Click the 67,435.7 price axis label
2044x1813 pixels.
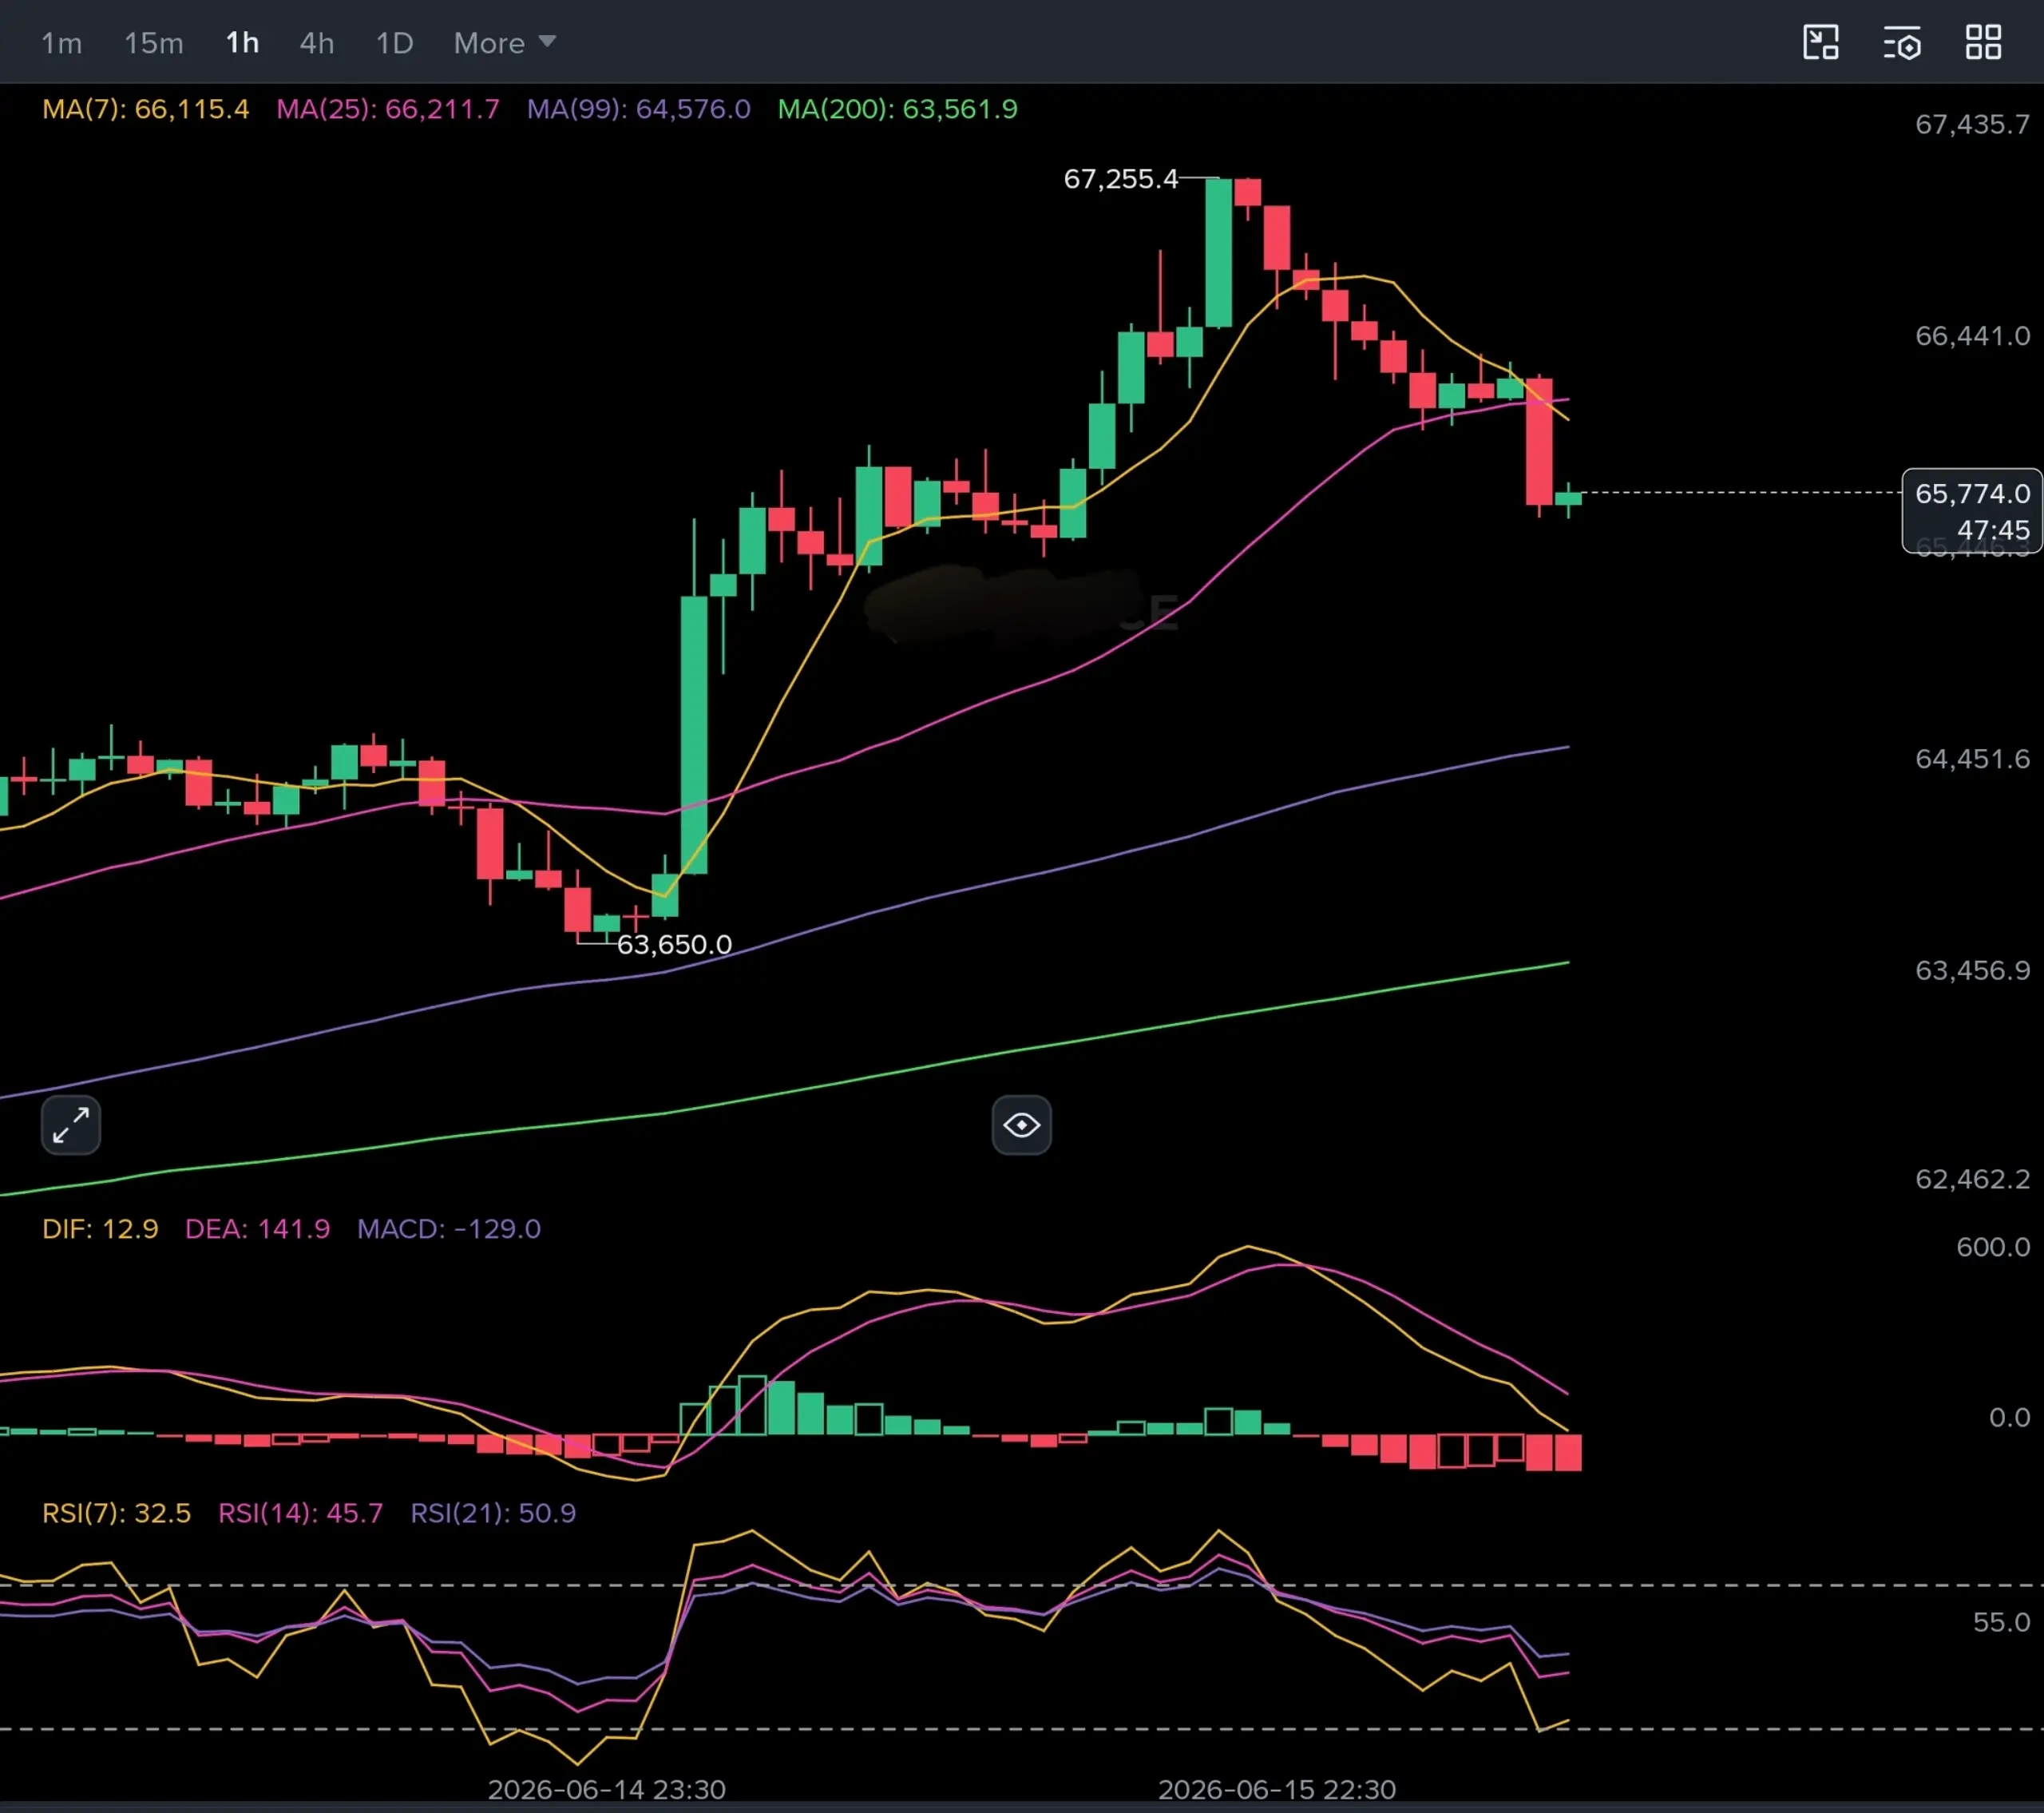click(1972, 124)
